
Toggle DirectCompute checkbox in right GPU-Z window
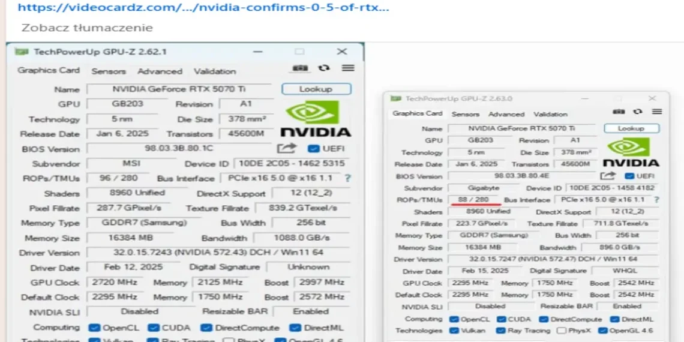[x=544, y=319]
